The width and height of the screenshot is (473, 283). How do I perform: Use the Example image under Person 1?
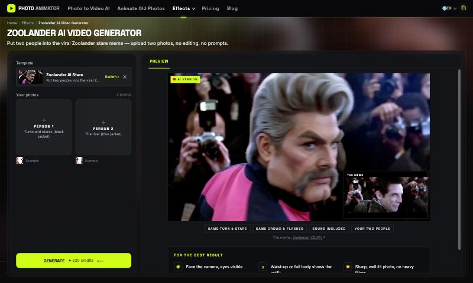(x=27, y=161)
